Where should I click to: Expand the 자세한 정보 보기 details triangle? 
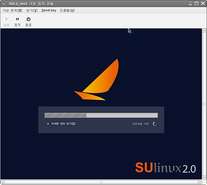[x=48, y=124]
